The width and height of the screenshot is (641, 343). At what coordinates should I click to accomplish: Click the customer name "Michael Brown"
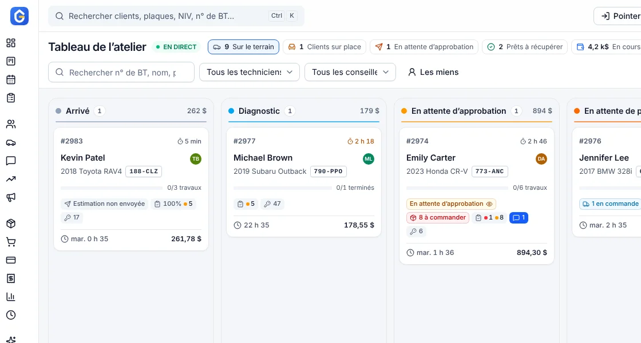click(263, 158)
